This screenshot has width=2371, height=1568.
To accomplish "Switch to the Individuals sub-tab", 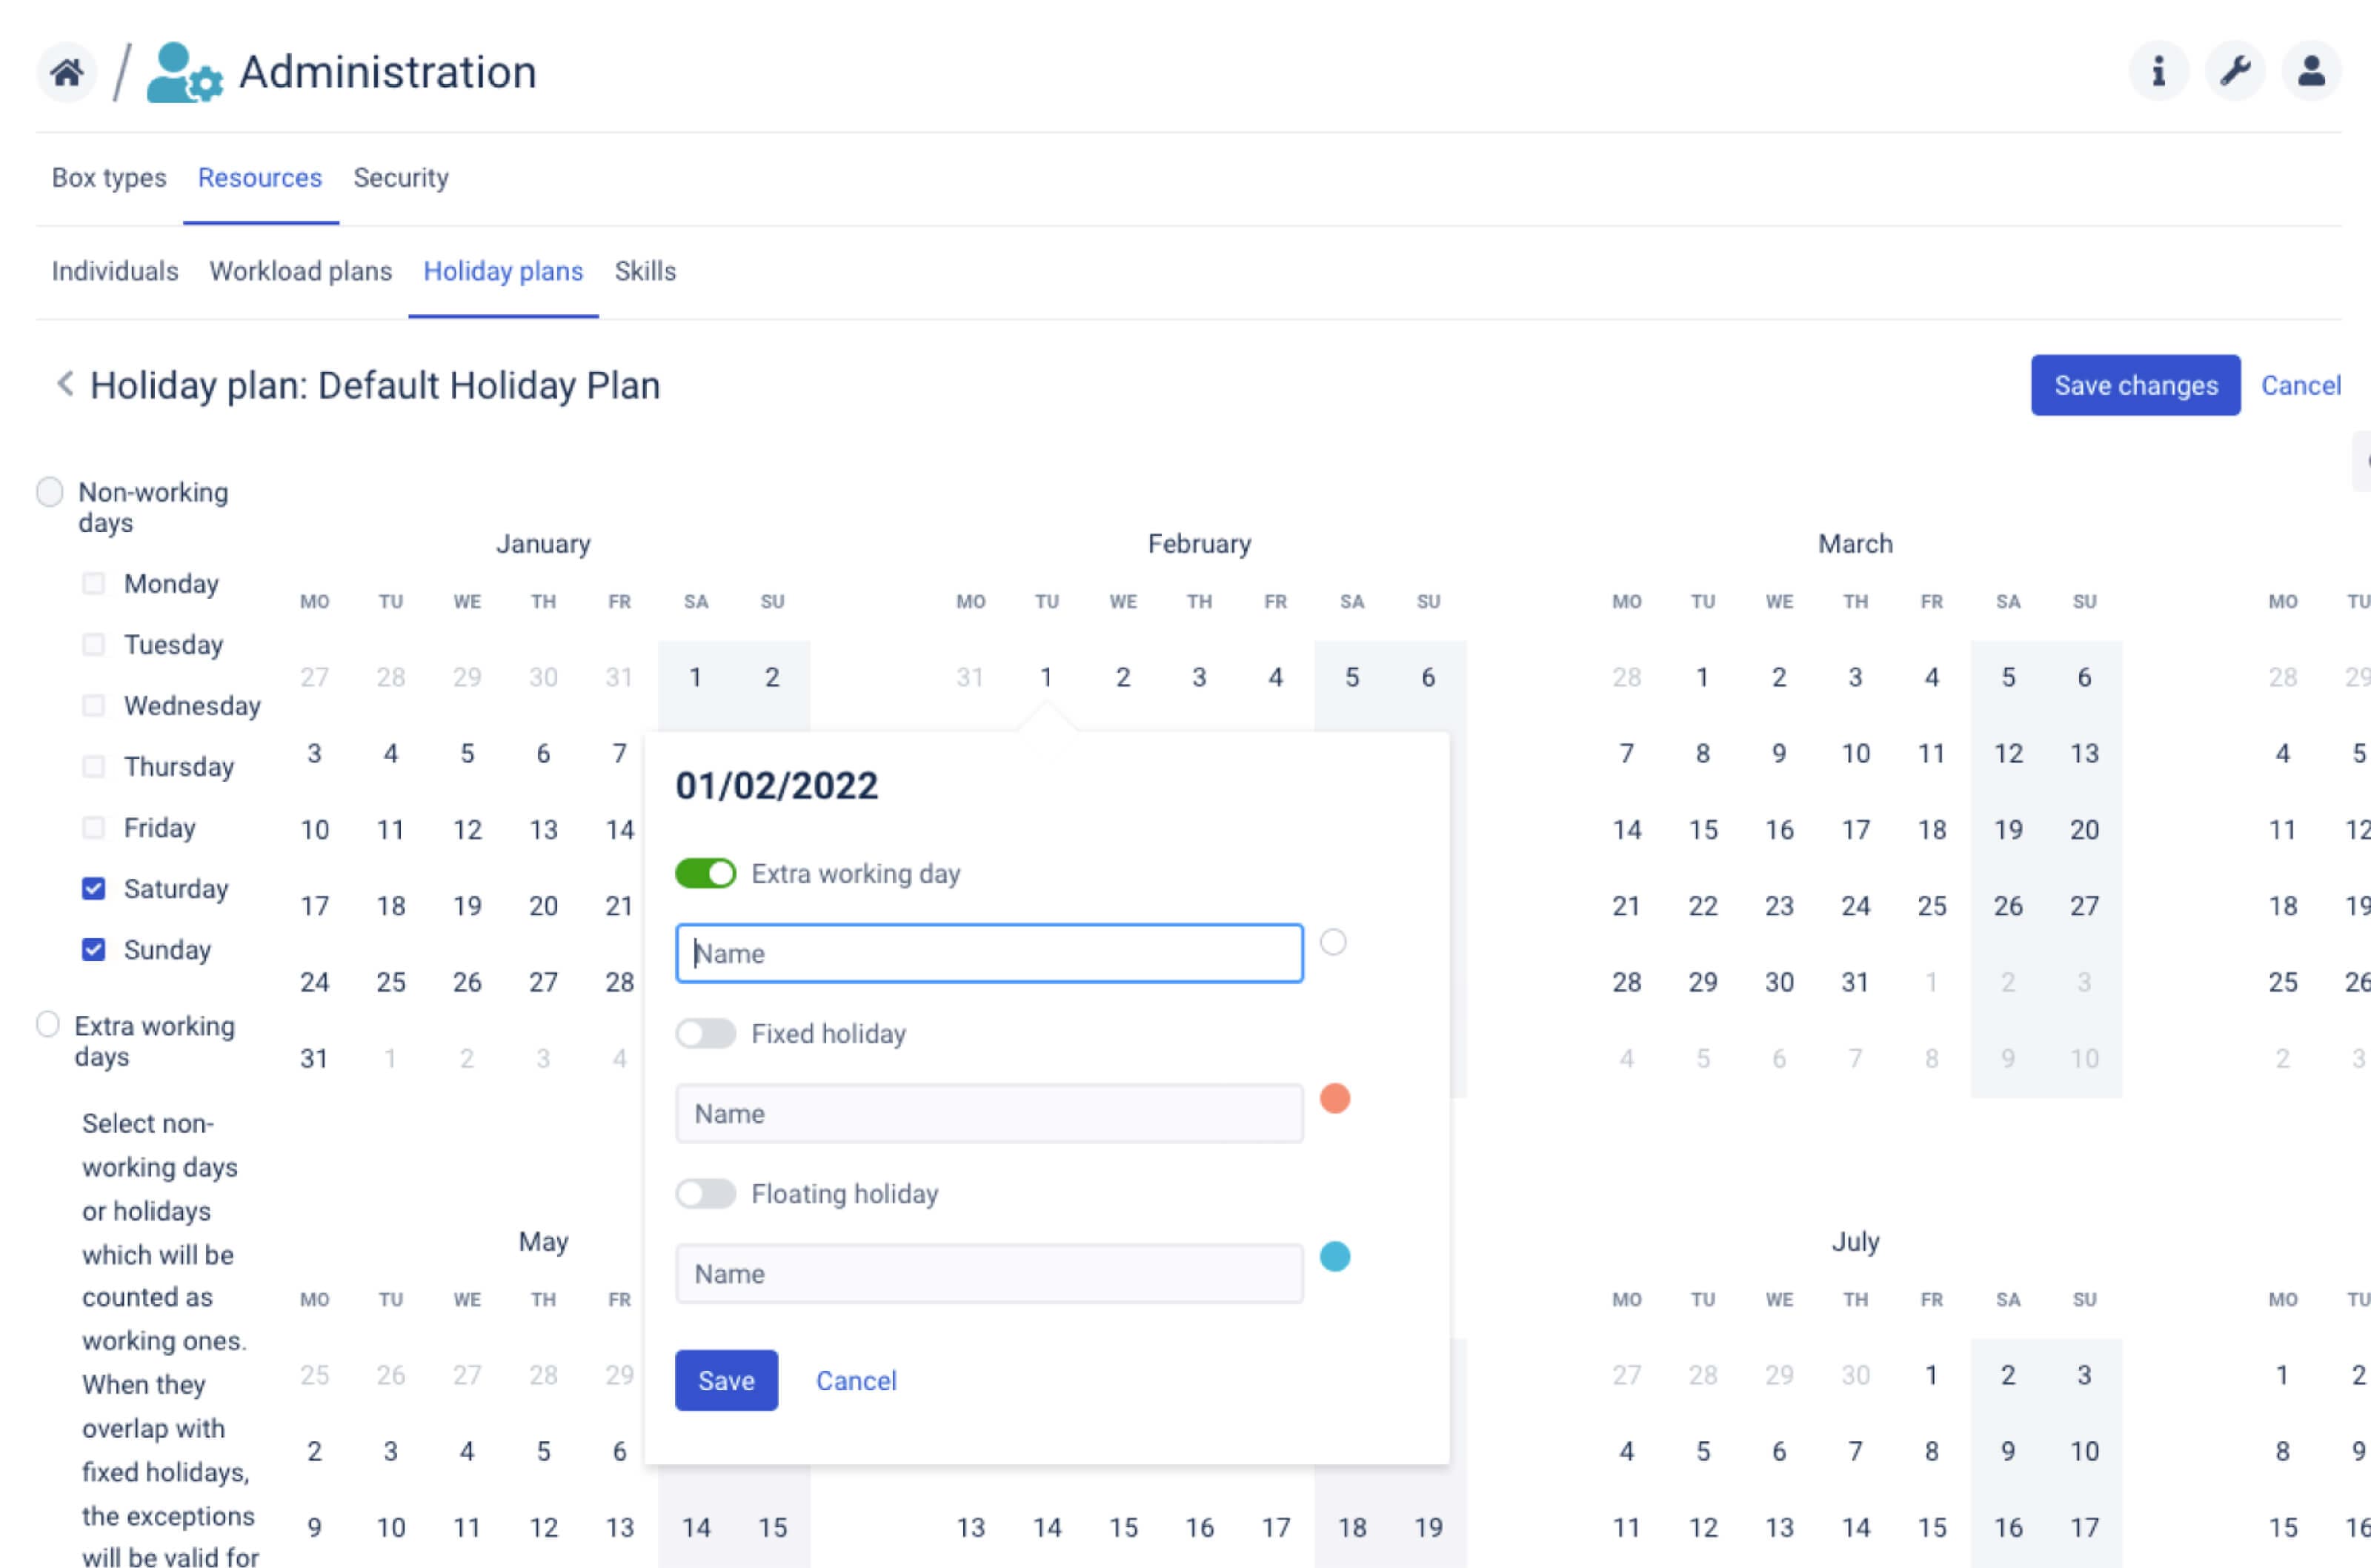I will [115, 271].
